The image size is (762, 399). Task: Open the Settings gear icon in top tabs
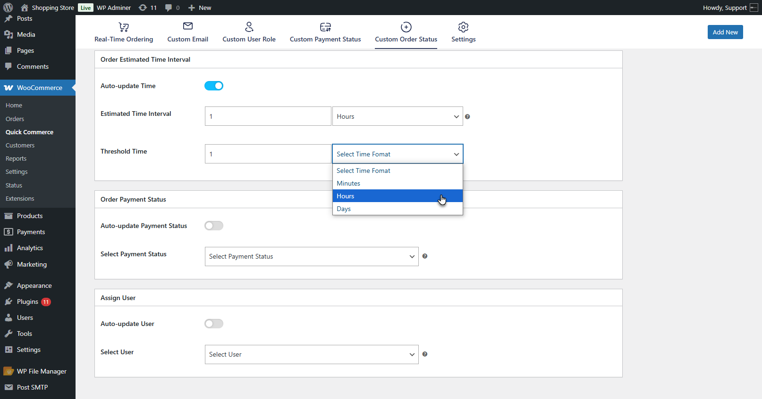pos(463,27)
